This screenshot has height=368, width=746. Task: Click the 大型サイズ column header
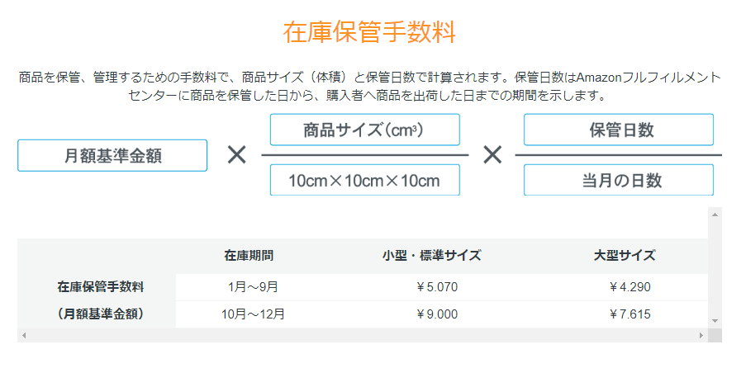[625, 255]
